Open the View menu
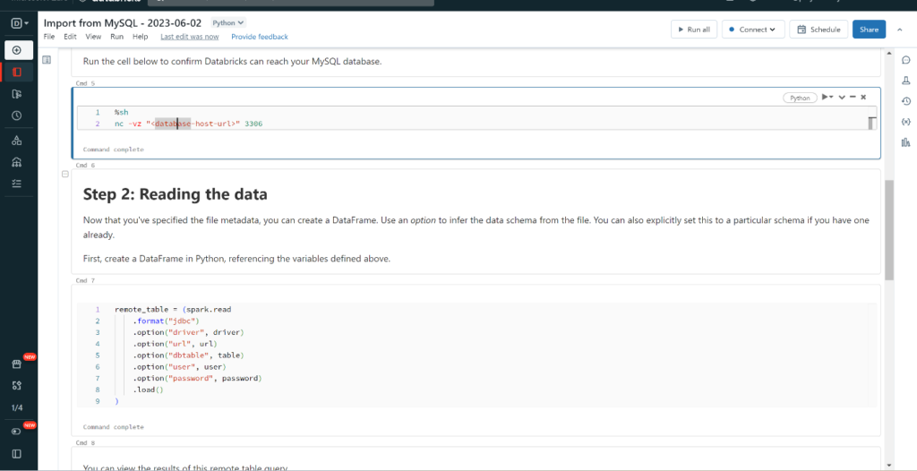Image resolution: width=917 pixels, height=471 pixels. (x=93, y=37)
